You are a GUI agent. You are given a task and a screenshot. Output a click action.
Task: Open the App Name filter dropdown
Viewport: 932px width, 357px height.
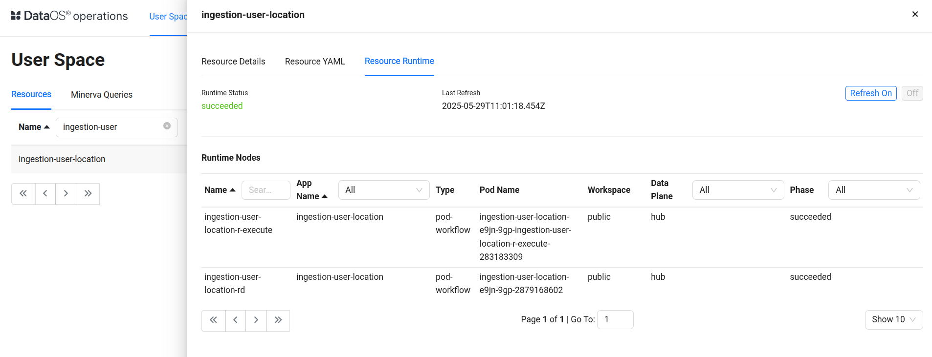click(x=383, y=190)
